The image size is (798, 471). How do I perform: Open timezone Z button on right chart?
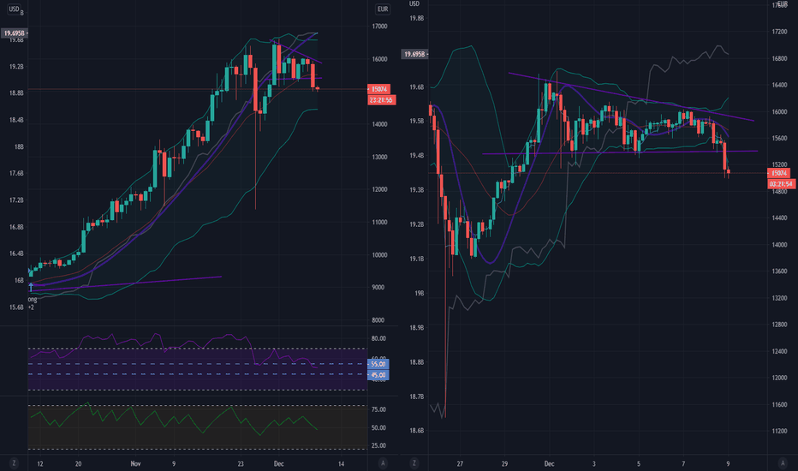[x=414, y=463]
